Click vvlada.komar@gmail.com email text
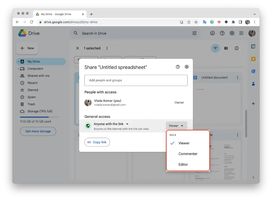272x200 pixels. 110,105
